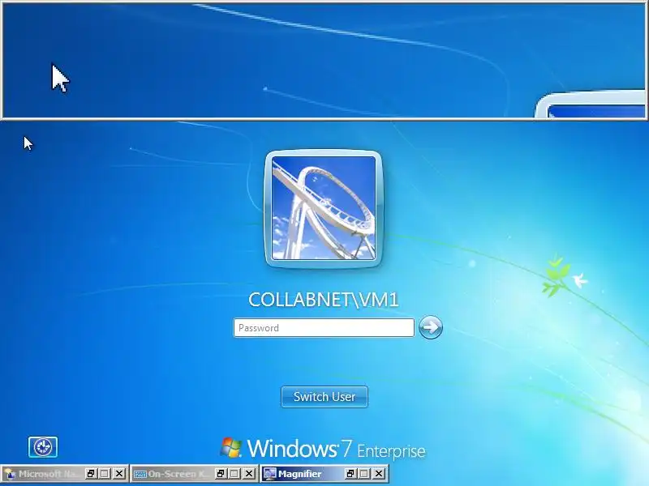Click the On-Screen Keyboard app icon
The width and height of the screenshot is (649, 486).
click(140, 474)
